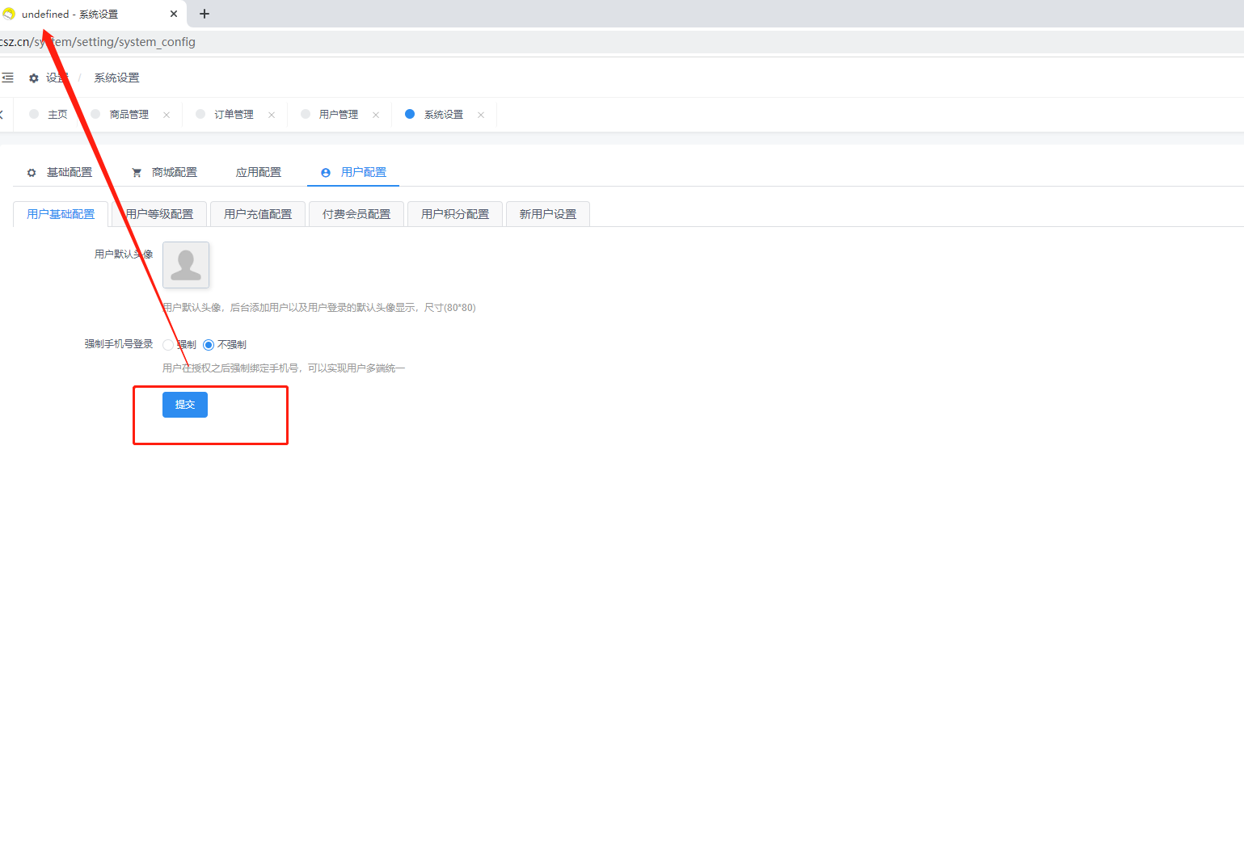Click the gear icon beside 设置 breadcrumb

click(x=34, y=78)
